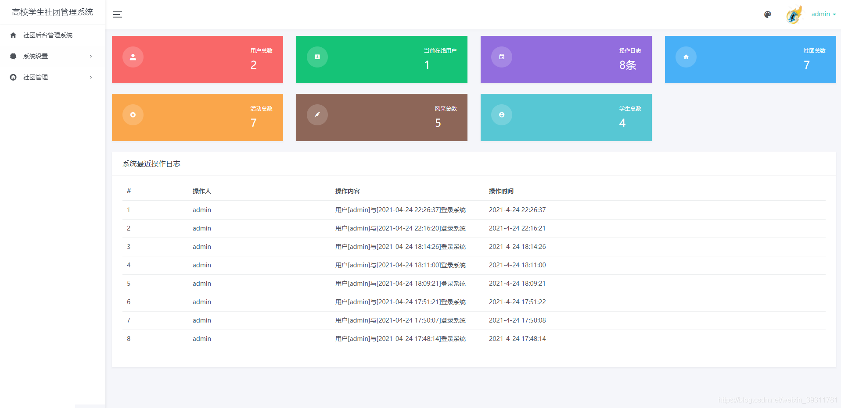Click the 操作日志 card label
Screen dimensions: 841x408
[630, 51]
